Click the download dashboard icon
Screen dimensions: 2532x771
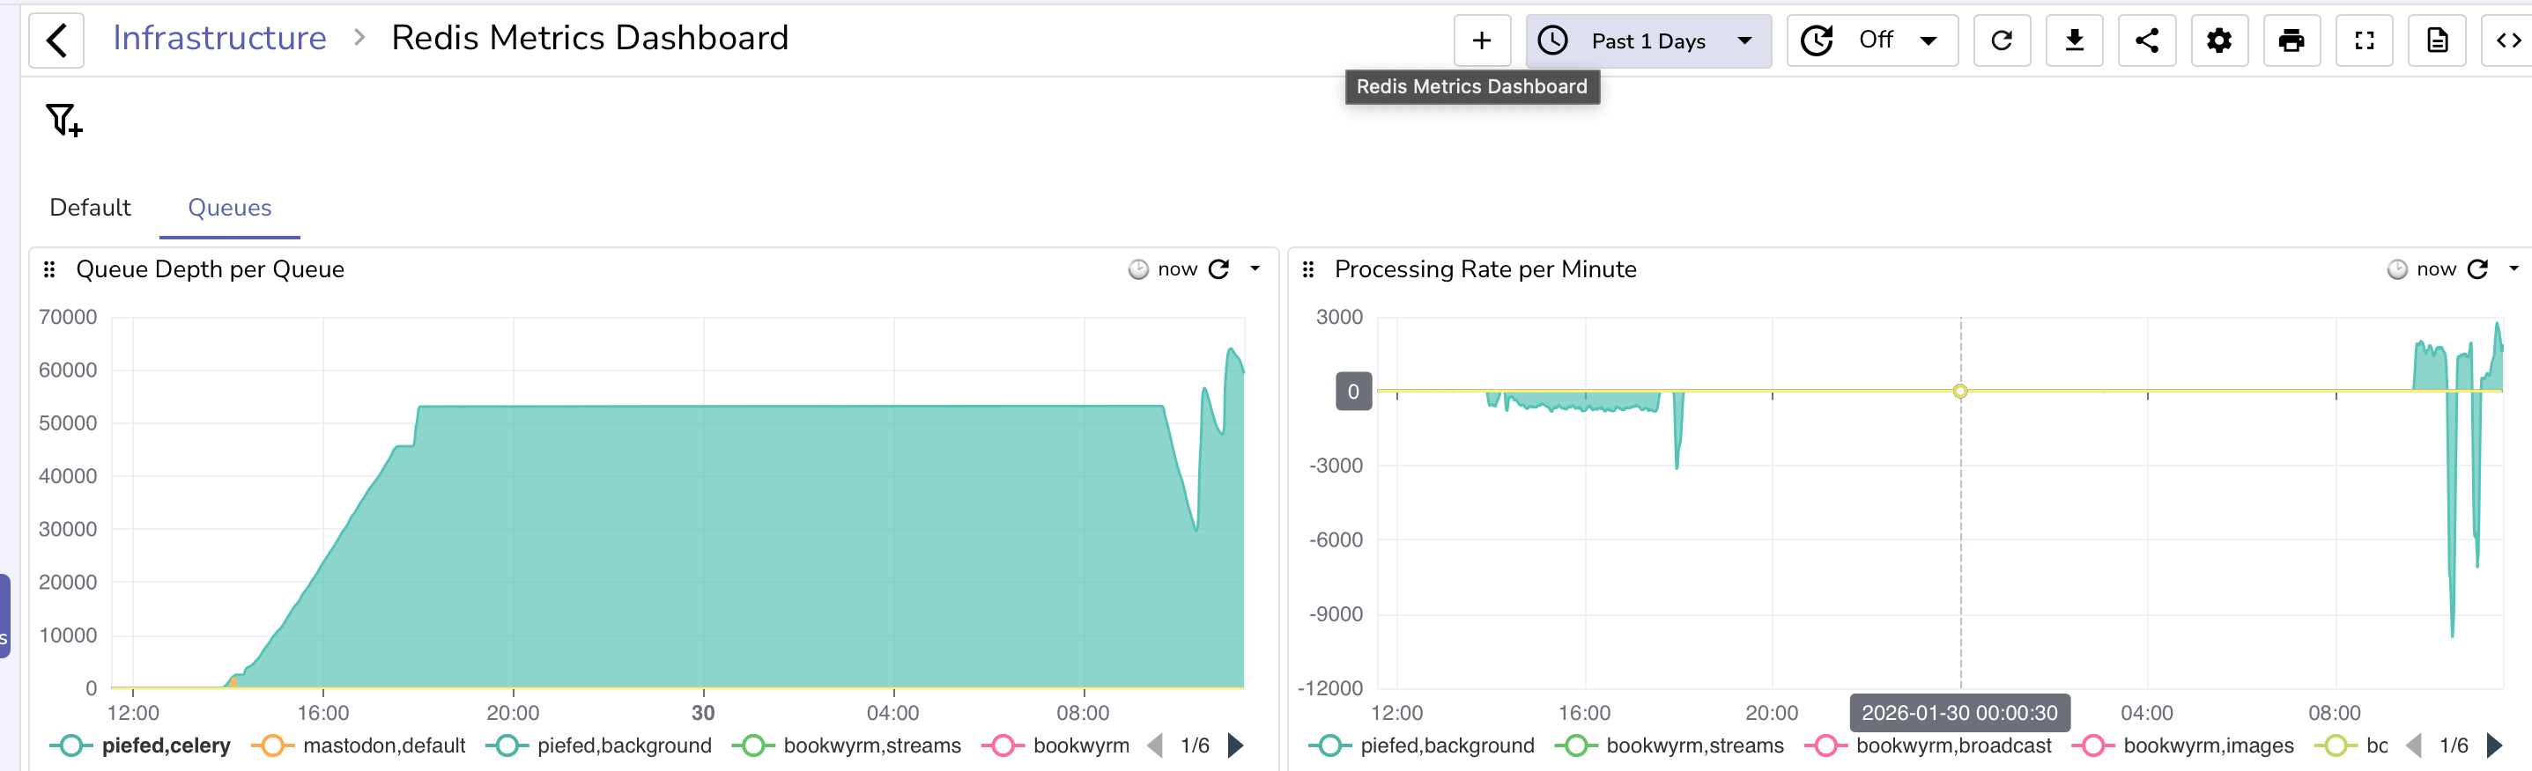[2074, 40]
